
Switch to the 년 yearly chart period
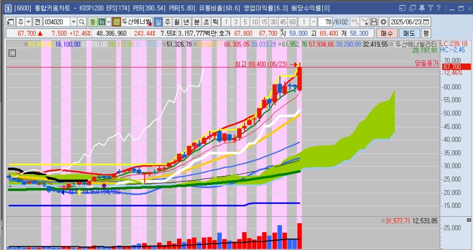pos(186,22)
